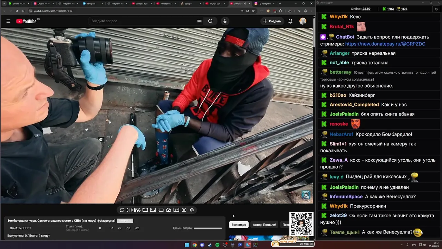
Task: Click the QR code image
Action: point(301,224)
